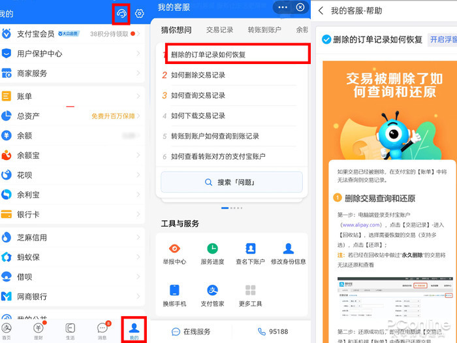Switch to Messages tab in bottom bar
The height and width of the screenshot is (343, 457).
(102, 331)
